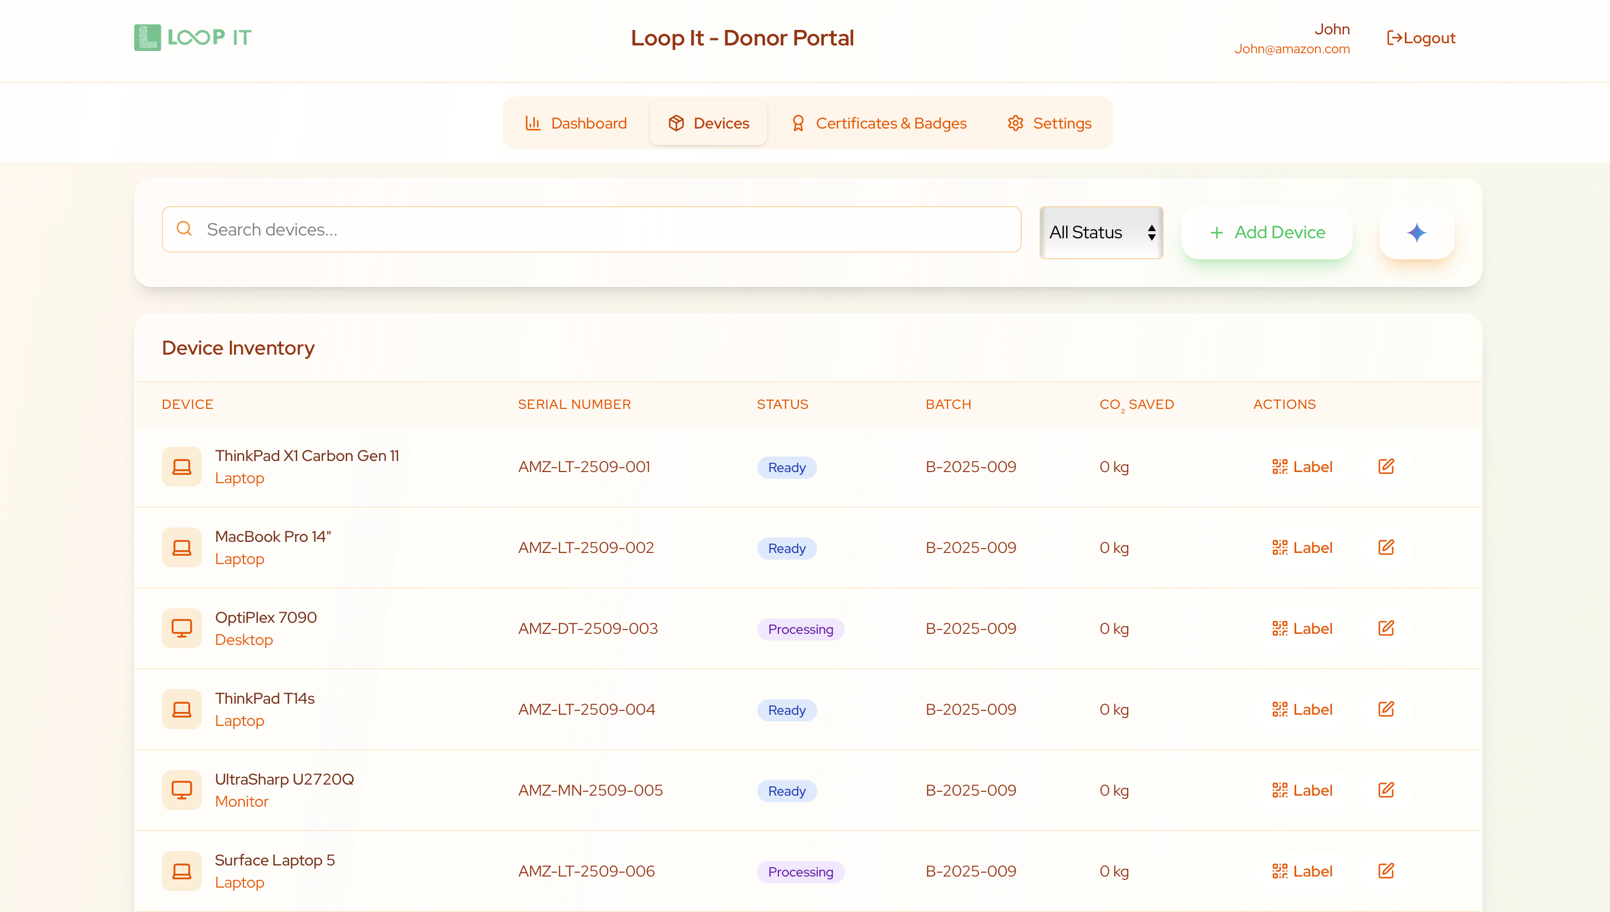
Task: Open Certificates & Badges tab
Action: click(x=878, y=124)
